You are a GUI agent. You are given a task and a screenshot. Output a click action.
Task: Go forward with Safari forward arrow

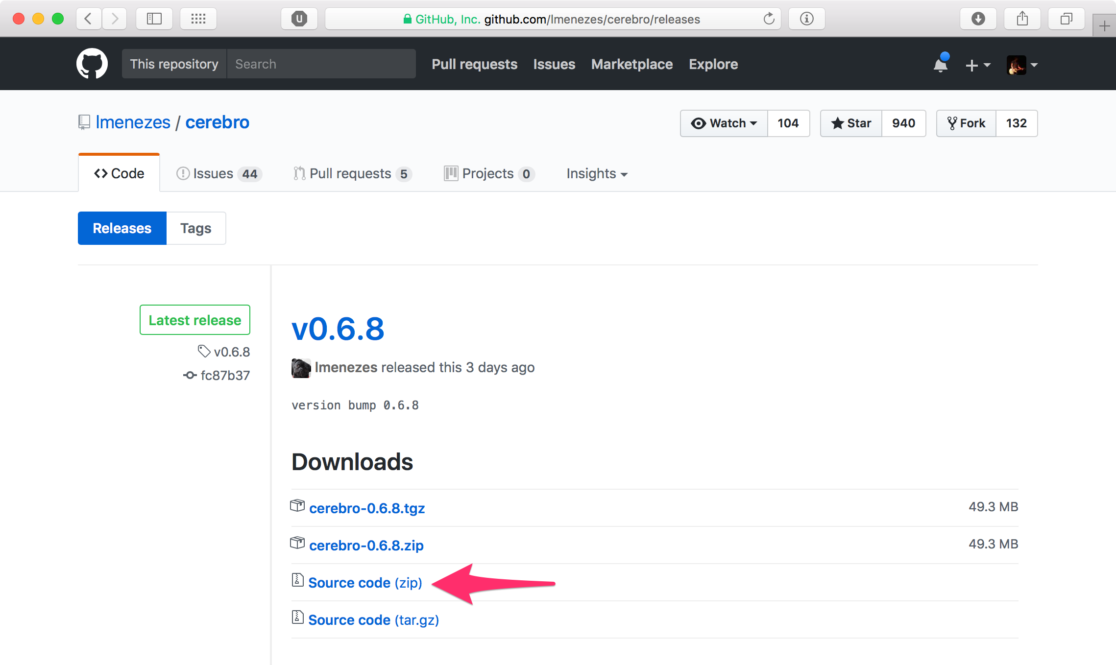coord(115,19)
